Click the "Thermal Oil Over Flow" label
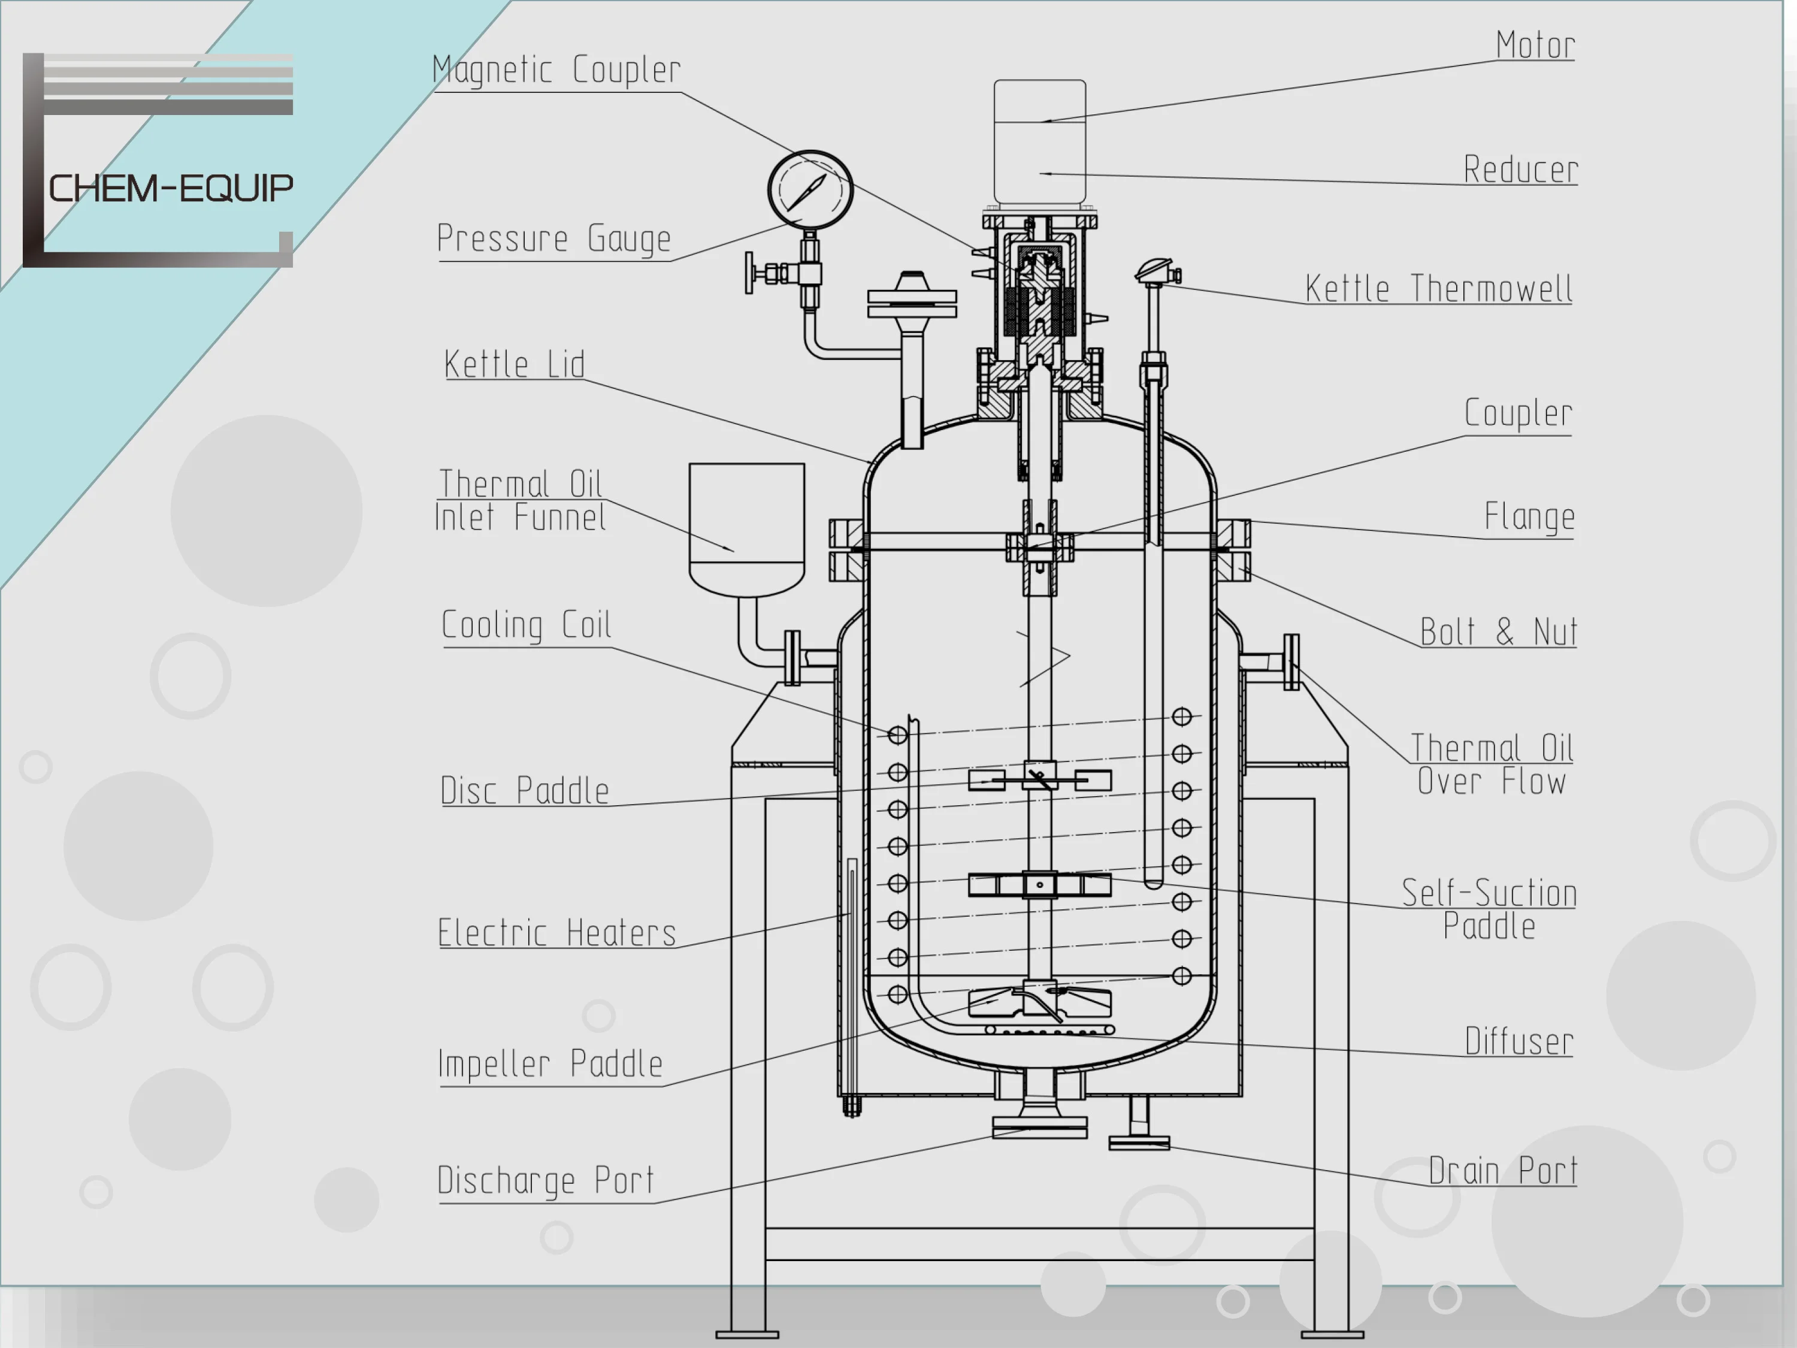1797x1348 pixels. pos(1492,764)
